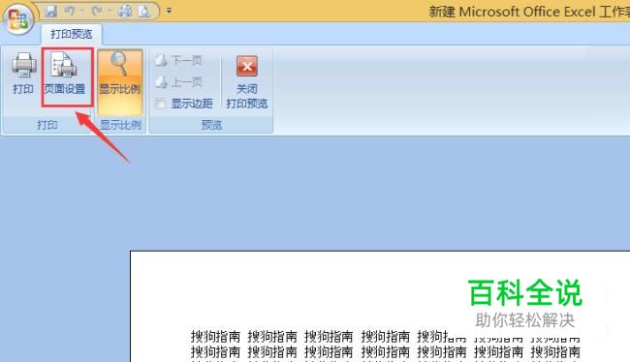The height and width of the screenshot is (362, 630).
Task: Click the previewed page area
Action: [x=380, y=307]
